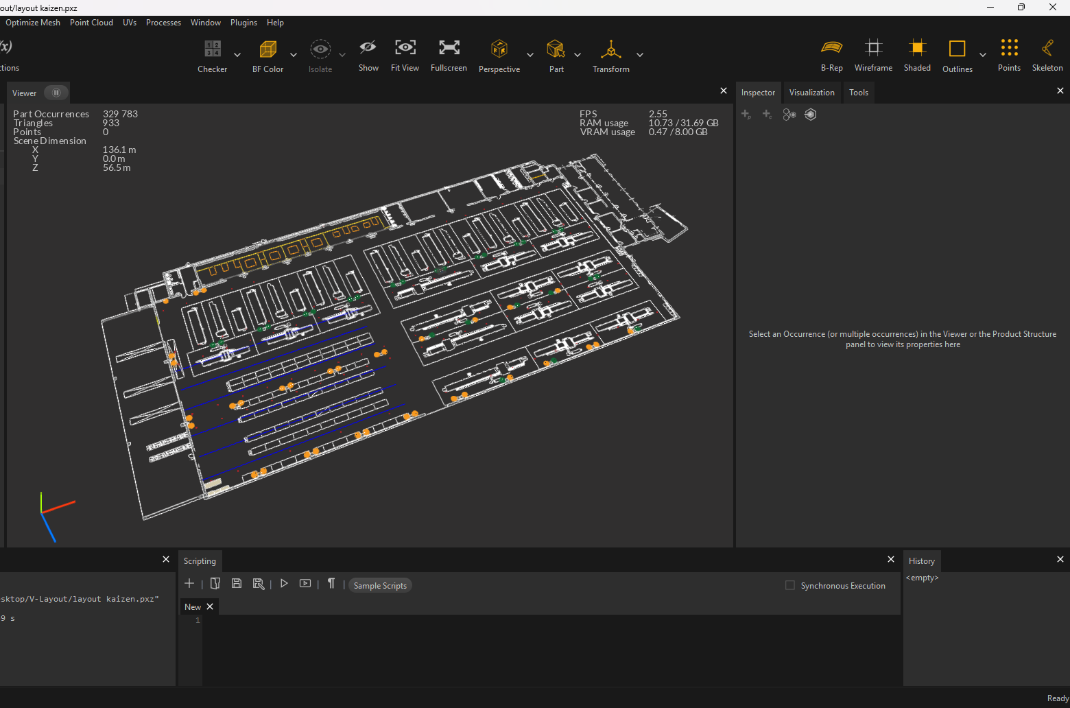
Task: Open the Optimize Mesh menu
Action: (32, 22)
